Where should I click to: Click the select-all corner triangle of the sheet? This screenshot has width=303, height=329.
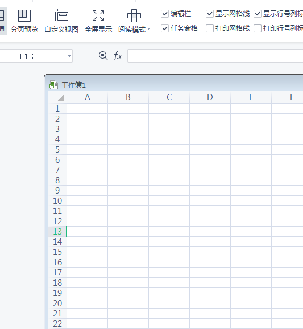tap(61, 97)
